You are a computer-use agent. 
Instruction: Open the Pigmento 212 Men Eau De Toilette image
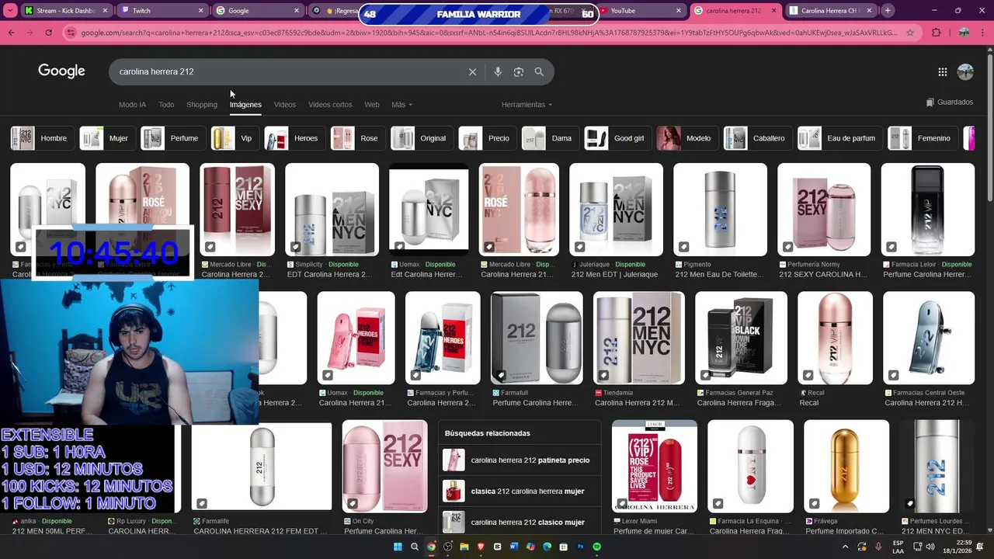tap(720, 210)
